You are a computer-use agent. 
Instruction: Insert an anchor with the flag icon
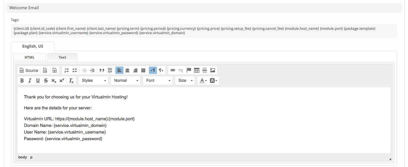(189, 70)
